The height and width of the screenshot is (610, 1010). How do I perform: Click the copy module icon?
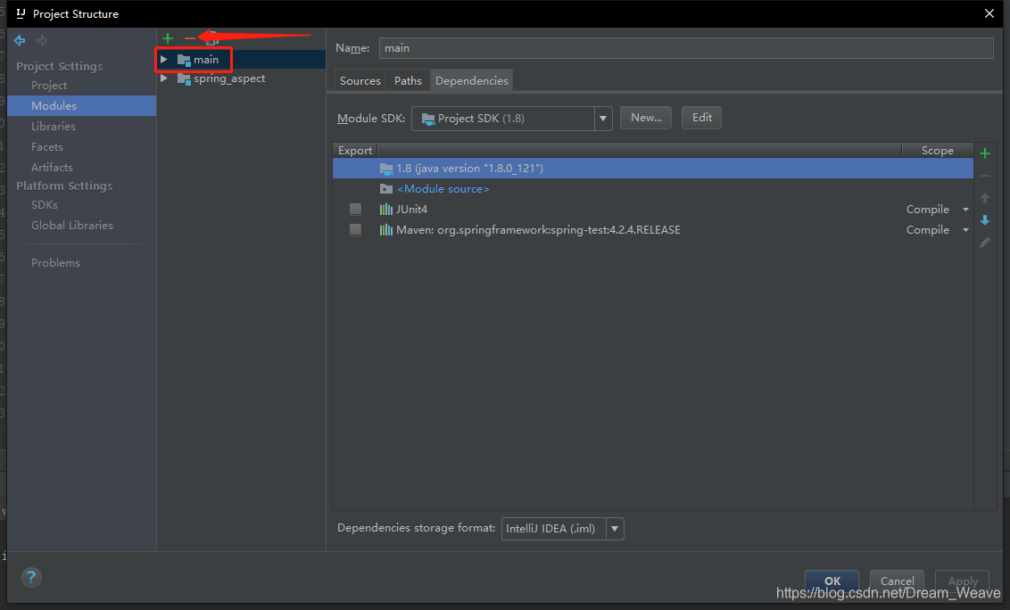pyautogui.click(x=211, y=40)
